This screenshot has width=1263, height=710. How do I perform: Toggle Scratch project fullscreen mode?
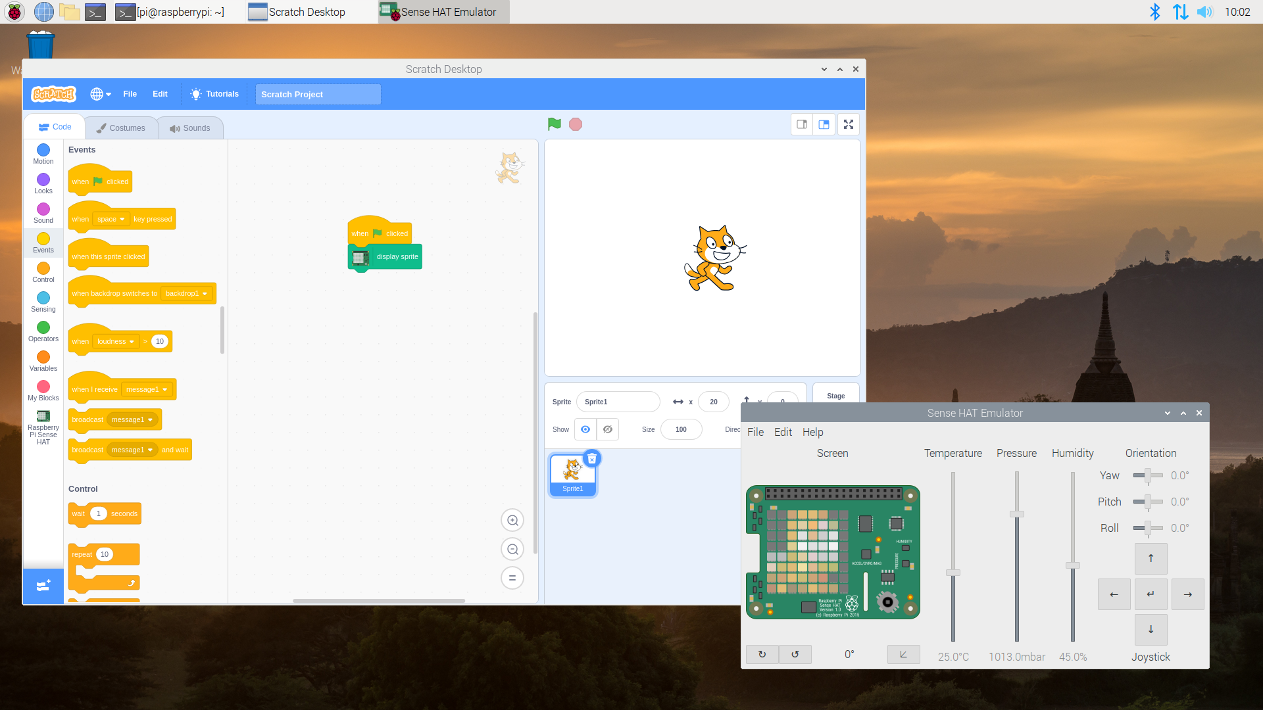tap(849, 124)
